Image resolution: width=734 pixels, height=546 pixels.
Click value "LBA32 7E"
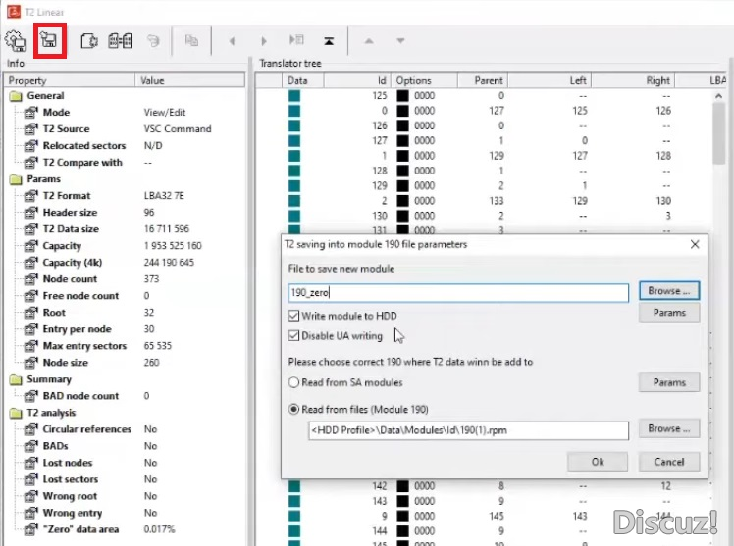tap(164, 196)
